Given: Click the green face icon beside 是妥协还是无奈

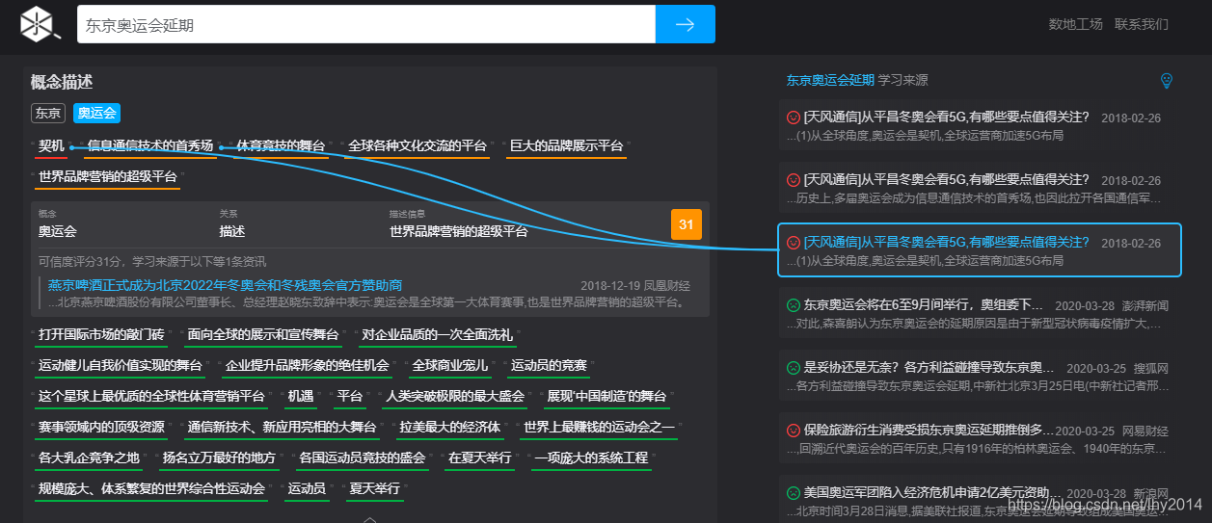Looking at the screenshot, I should tap(794, 367).
